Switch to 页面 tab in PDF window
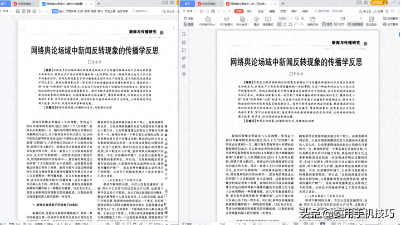Image resolution: width=401 pixels, height=225 pixels. [x=283, y=11]
